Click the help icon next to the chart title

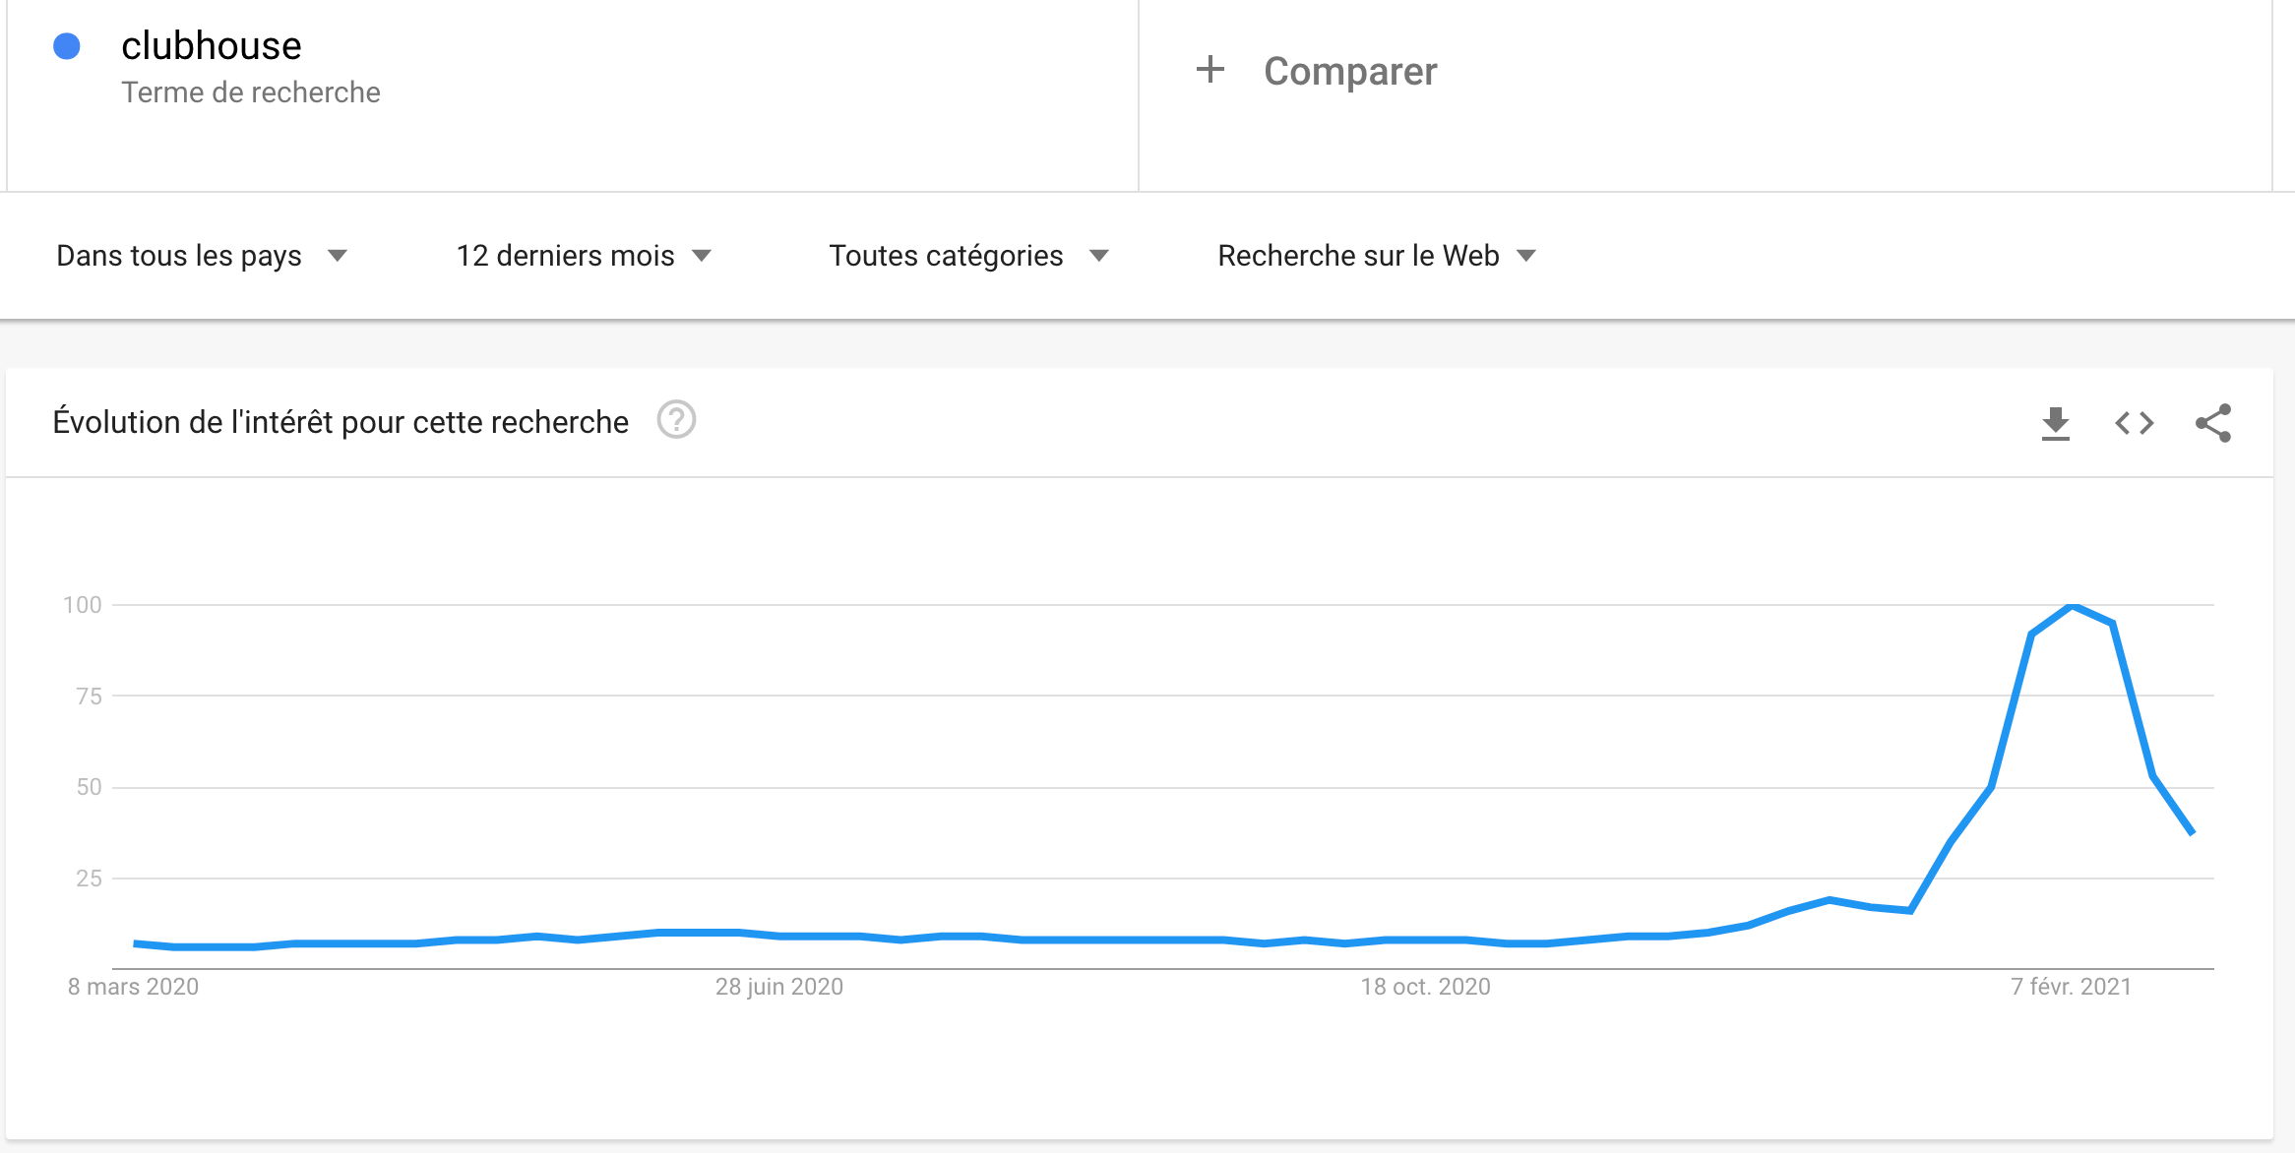[x=675, y=420]
